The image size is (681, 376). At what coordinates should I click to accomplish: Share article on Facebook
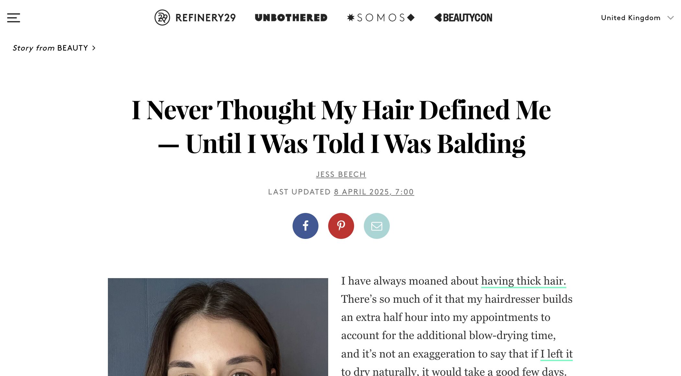pyautogui.click(x=305, y=226)
